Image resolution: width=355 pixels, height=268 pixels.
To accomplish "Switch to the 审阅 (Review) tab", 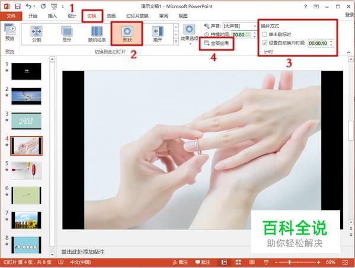I will [164, 15].
